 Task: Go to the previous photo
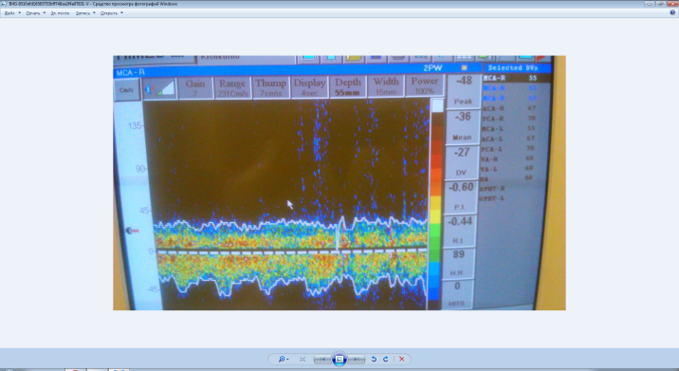point(322,359)
